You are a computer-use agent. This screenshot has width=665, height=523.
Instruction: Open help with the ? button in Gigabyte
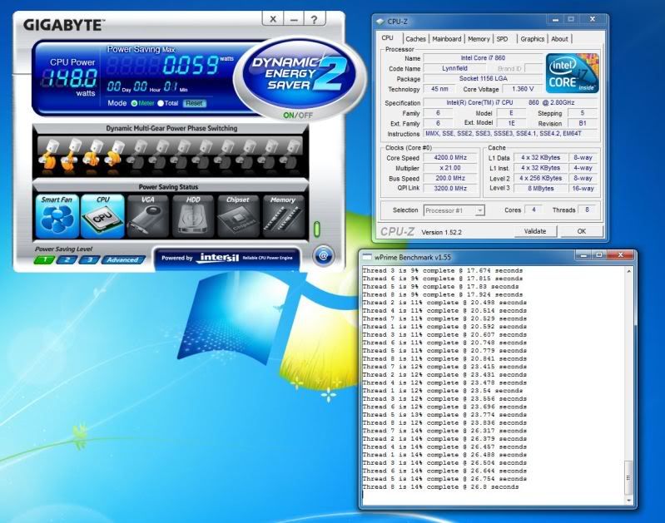pos(314,19)
